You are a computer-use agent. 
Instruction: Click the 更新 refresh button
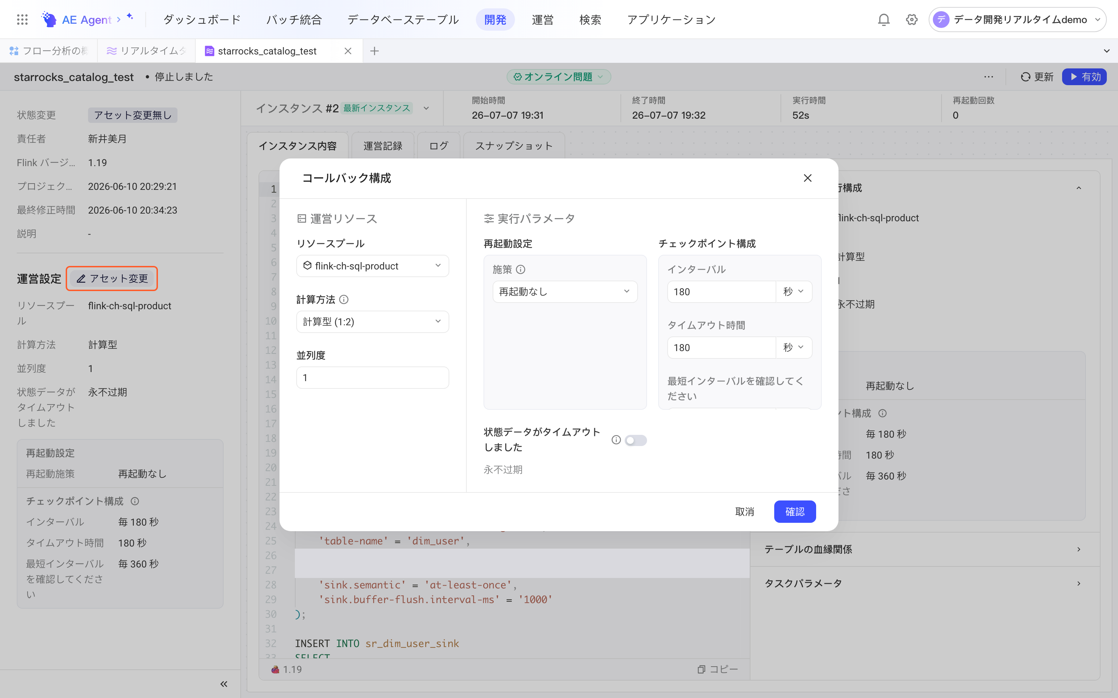pos(1037,77)
